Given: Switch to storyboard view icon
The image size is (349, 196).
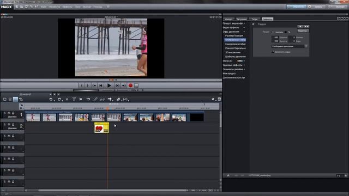Looking at the screenshot, I should tap(5, 99).
